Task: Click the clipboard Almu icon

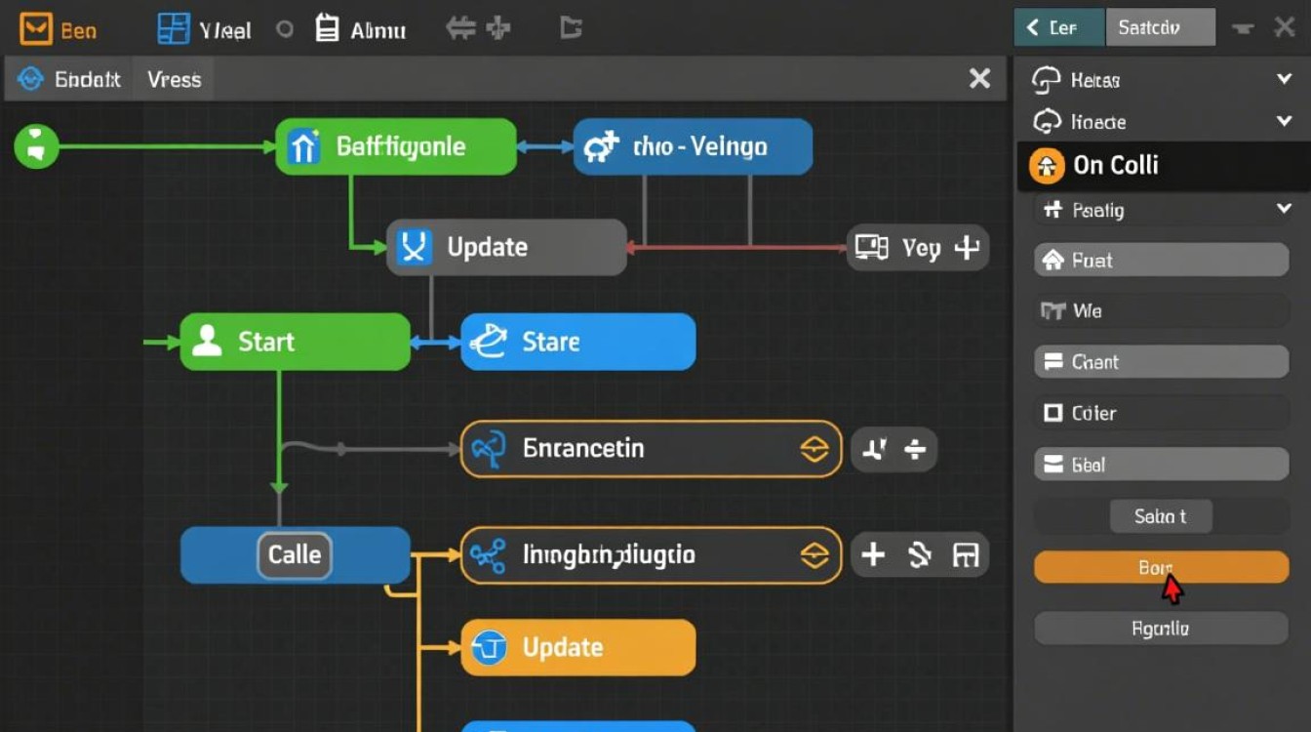Action: pyautogui.click(x=328, y=29)
